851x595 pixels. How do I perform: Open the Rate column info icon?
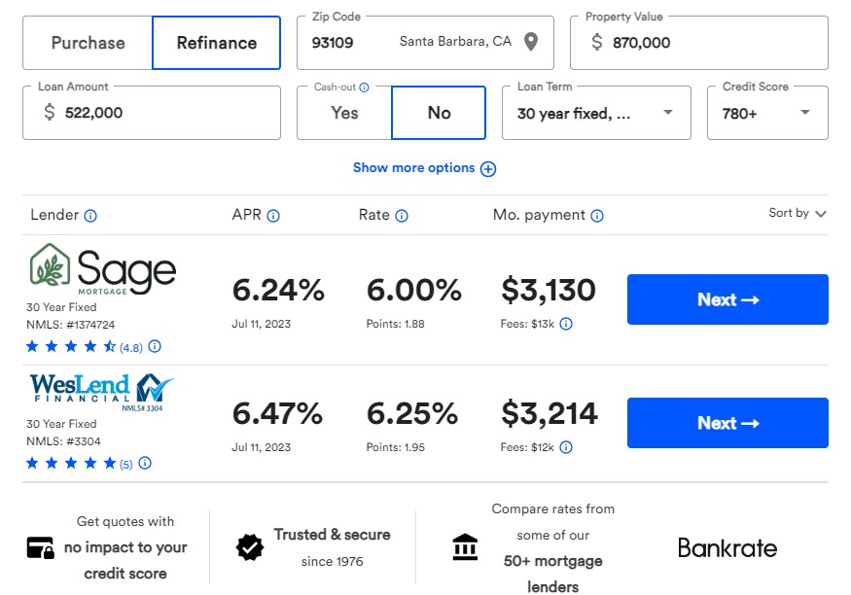click(402, 216)
